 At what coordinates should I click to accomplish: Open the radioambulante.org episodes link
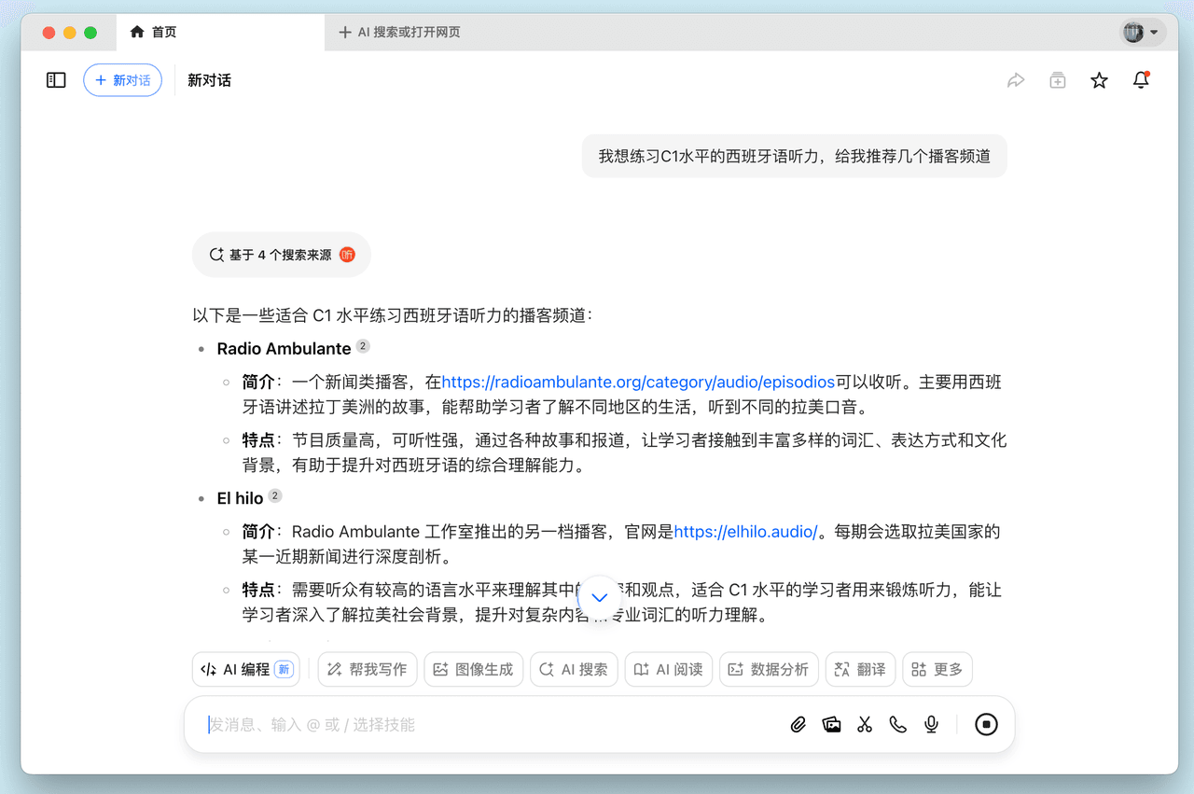[637, 382]
